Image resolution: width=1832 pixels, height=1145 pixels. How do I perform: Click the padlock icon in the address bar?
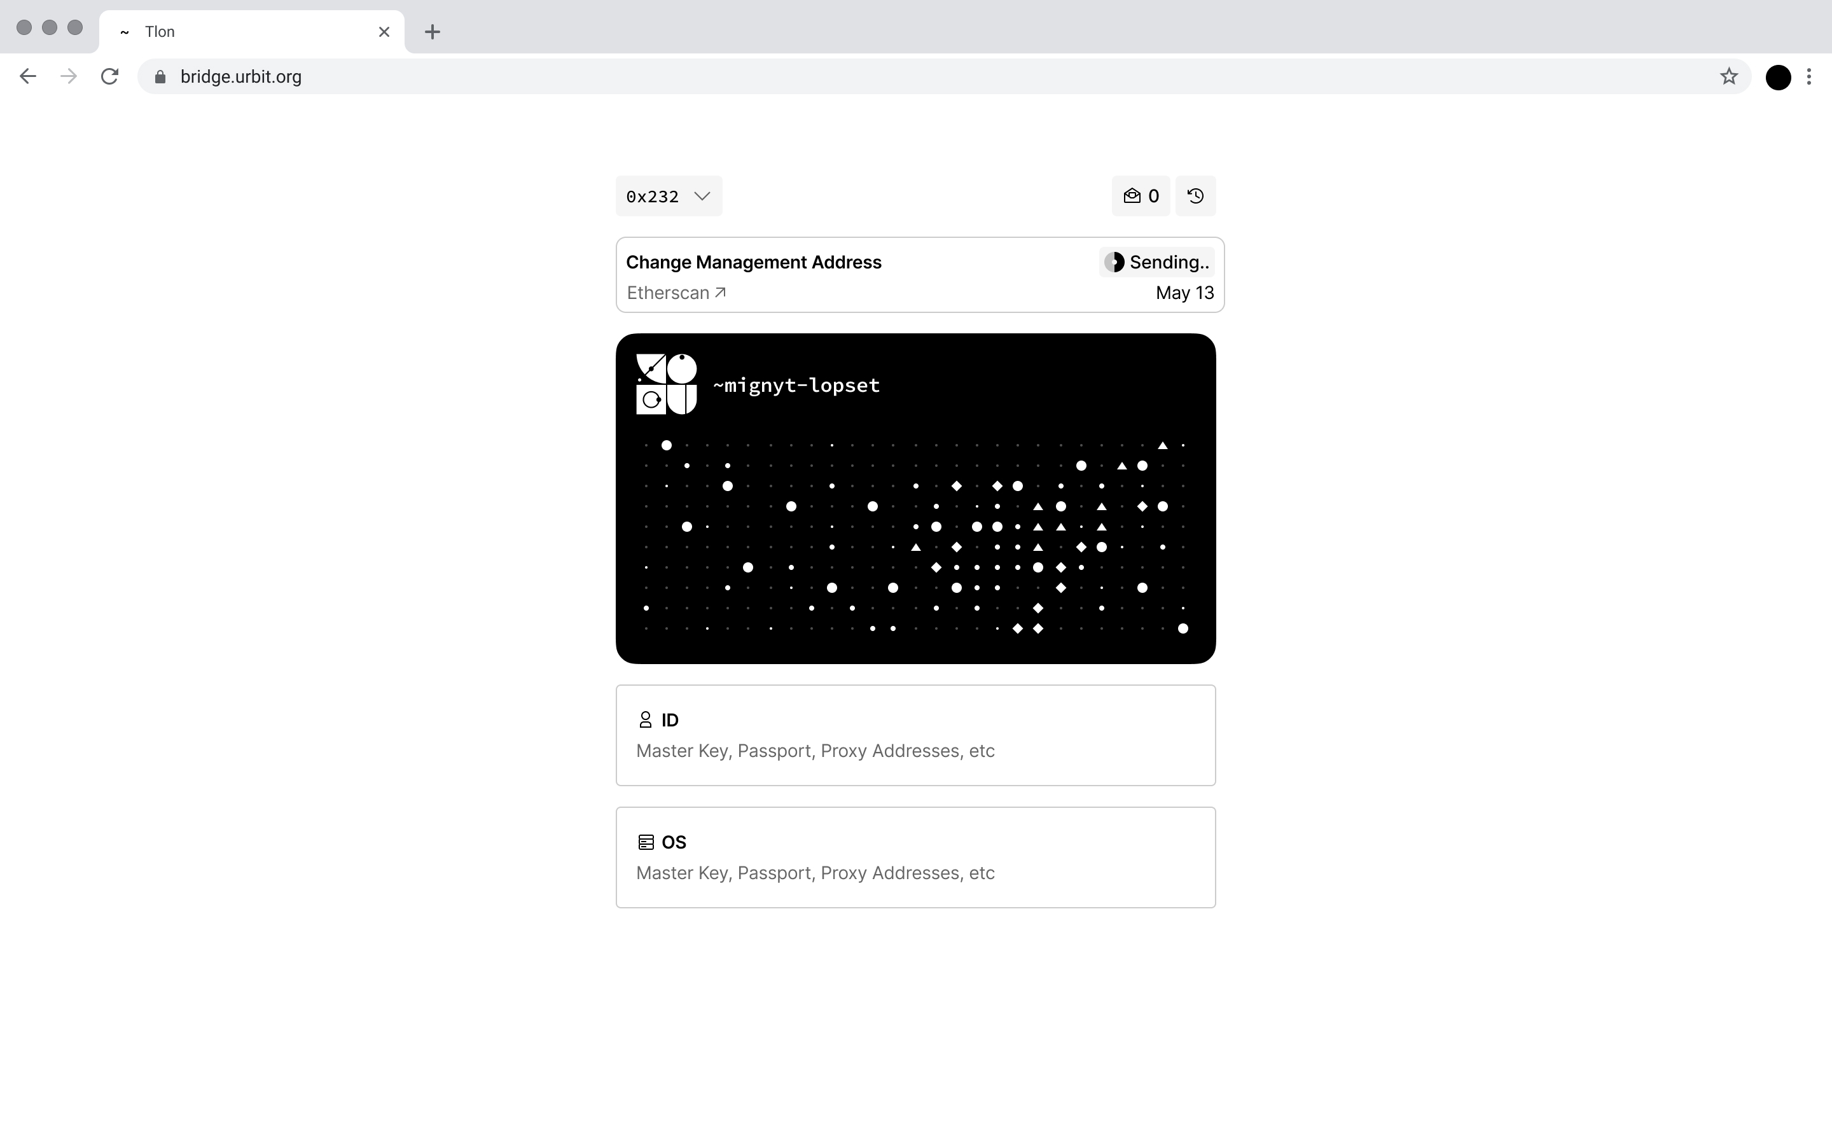(x=160, y=76)
